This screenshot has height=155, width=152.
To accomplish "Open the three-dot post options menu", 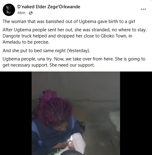I will click(143, 9).
